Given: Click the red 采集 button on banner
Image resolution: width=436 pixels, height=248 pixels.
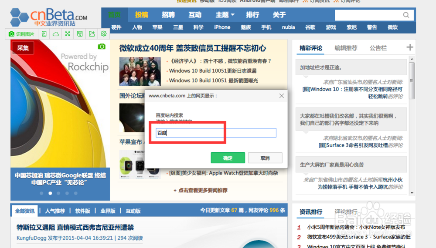Looking at the screenshot, I should coord(23,48).
